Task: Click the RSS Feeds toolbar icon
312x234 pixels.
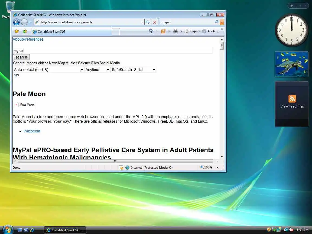Action: coord(163,31)
